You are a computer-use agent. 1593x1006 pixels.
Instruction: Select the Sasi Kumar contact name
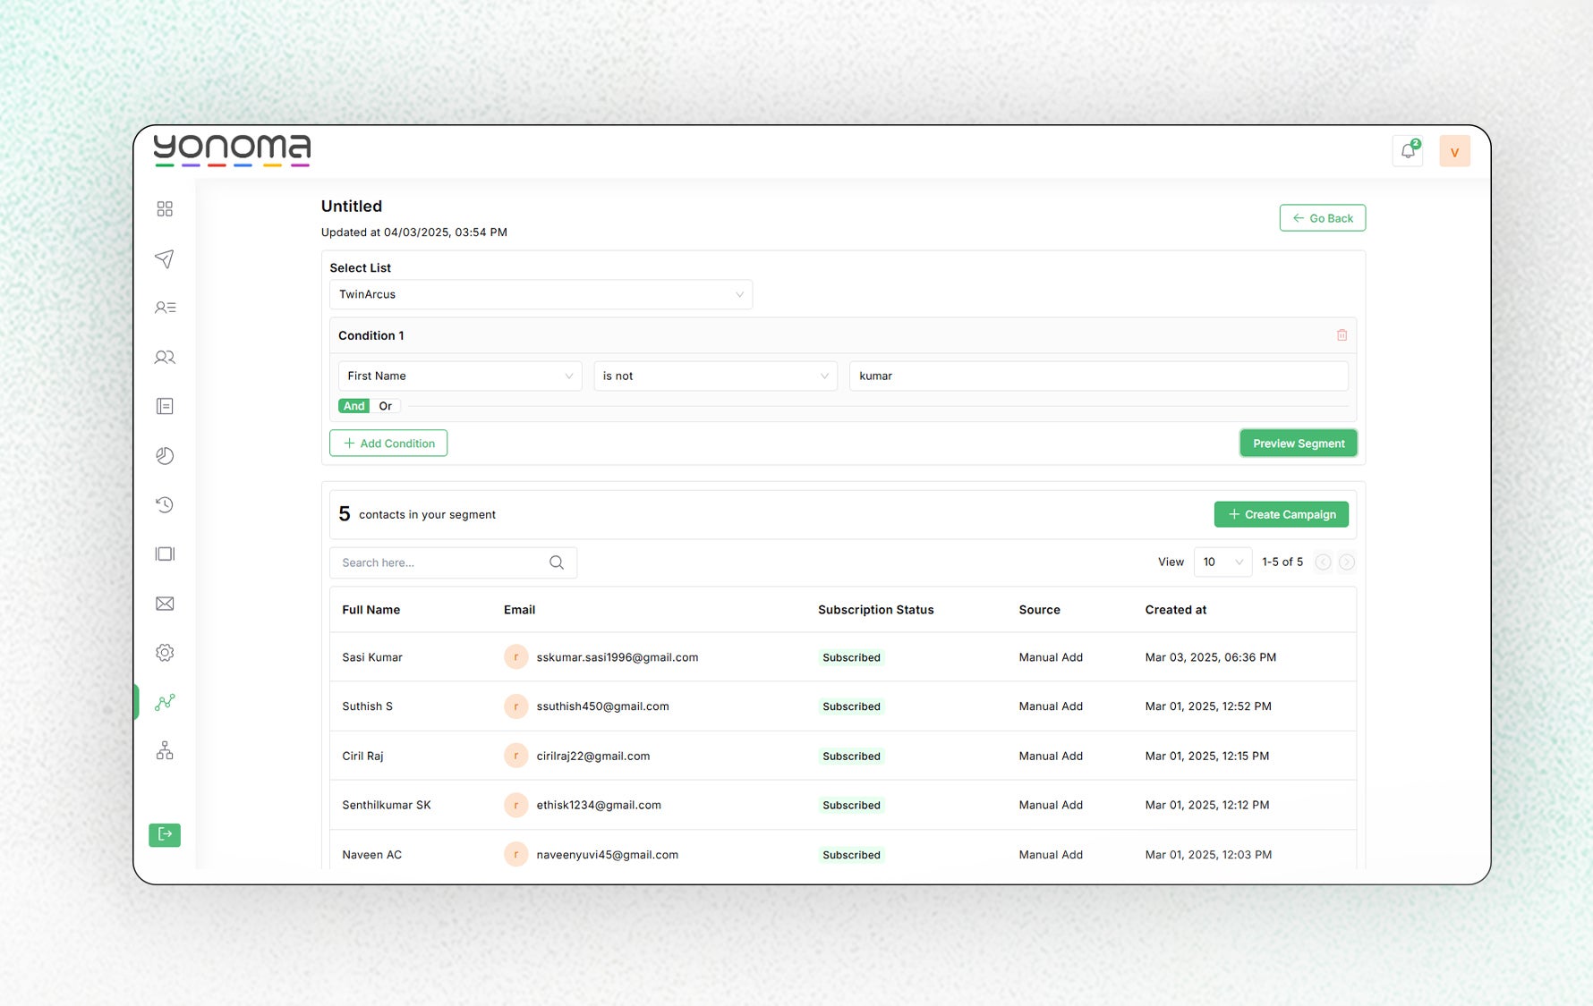tap(372, 657)
